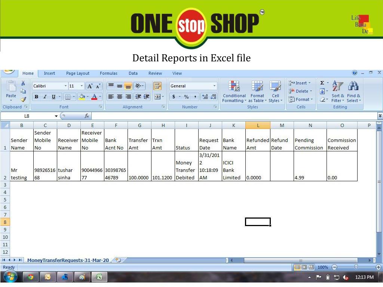
Task: Apply Accounting dollar number format
Action: (x=174, y=97)
